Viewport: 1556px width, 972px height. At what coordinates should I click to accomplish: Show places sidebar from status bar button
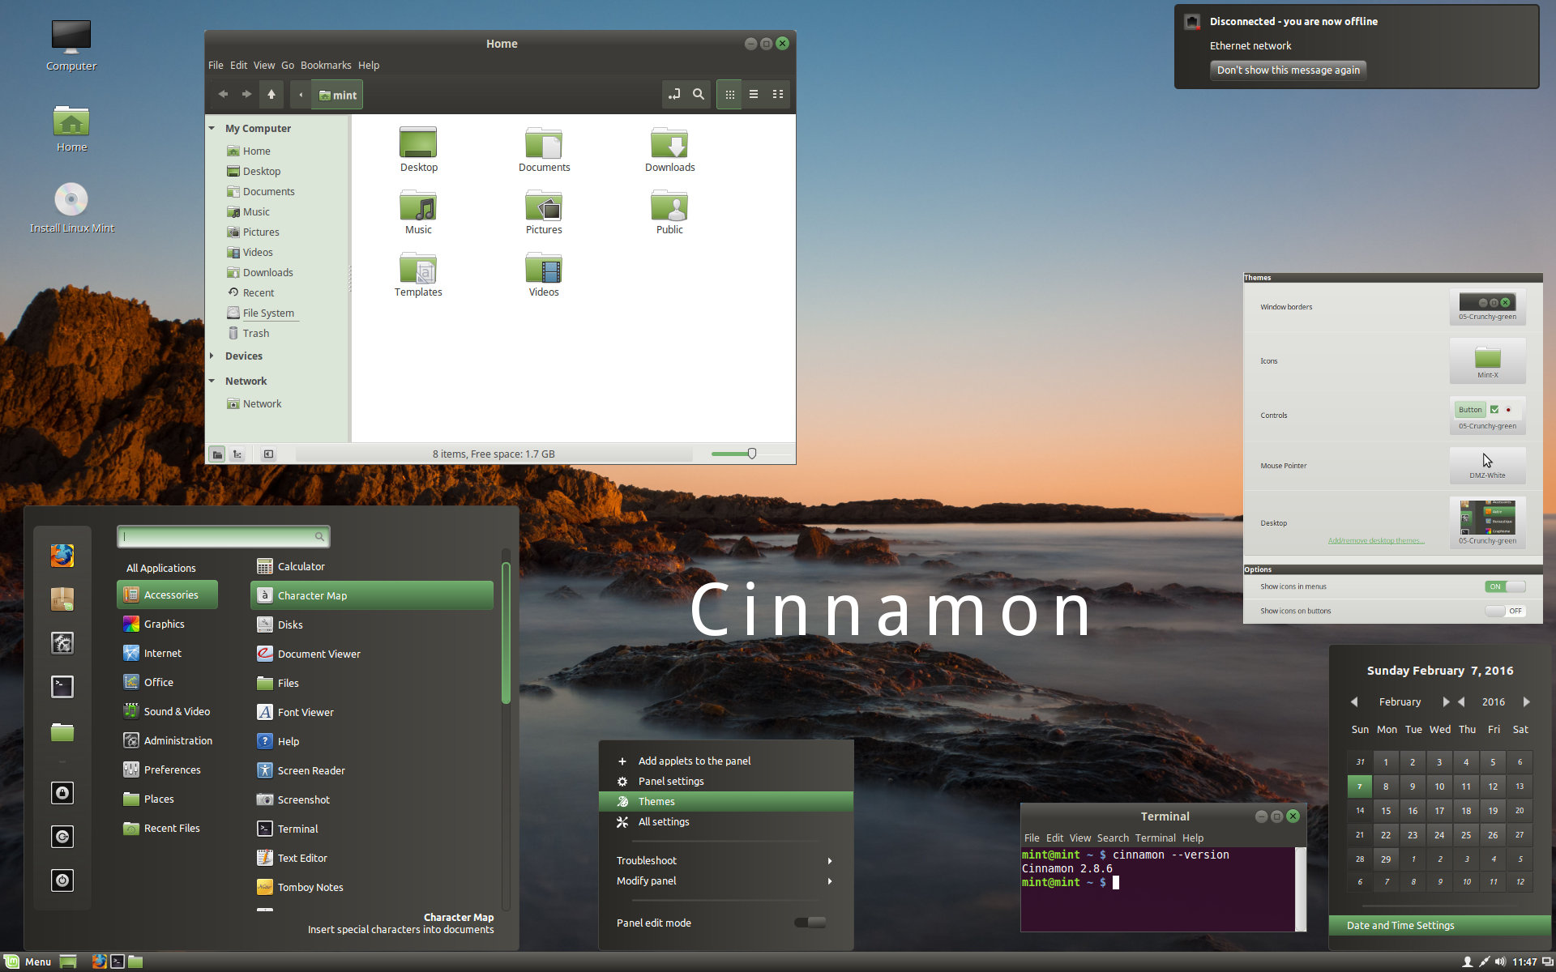tap(217, 454)
